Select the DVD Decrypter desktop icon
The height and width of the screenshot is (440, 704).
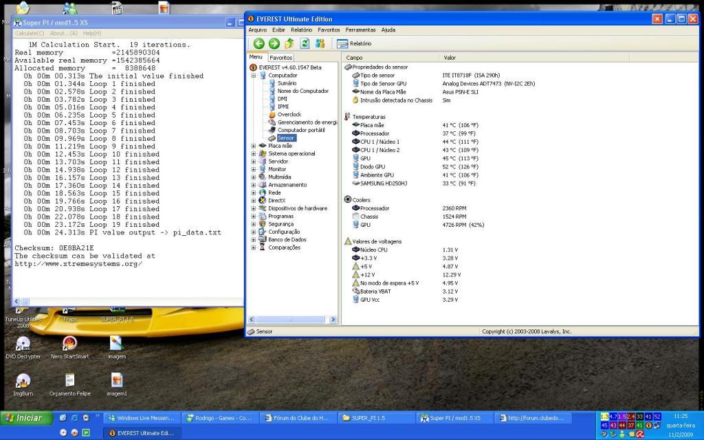23,348
